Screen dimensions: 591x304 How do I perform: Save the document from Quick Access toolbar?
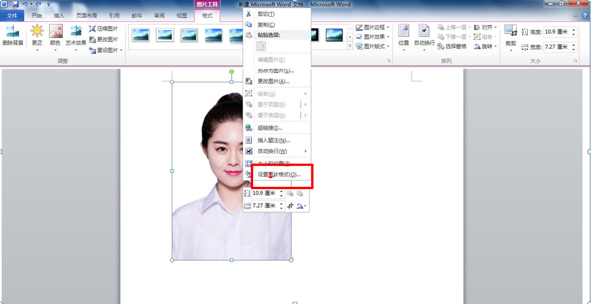tap(16, 4)
